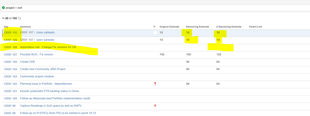Open issue key CRSF-110
This screenshot has height=116, width=310.
coord(10,32)
